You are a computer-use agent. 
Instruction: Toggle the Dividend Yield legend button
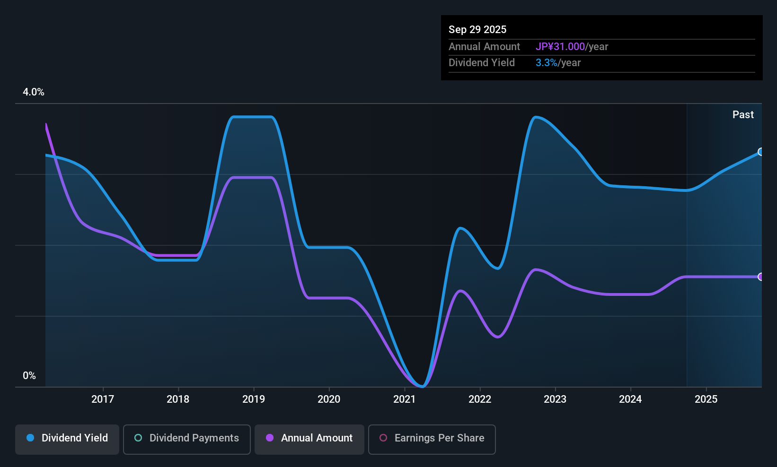click(67, 439)
